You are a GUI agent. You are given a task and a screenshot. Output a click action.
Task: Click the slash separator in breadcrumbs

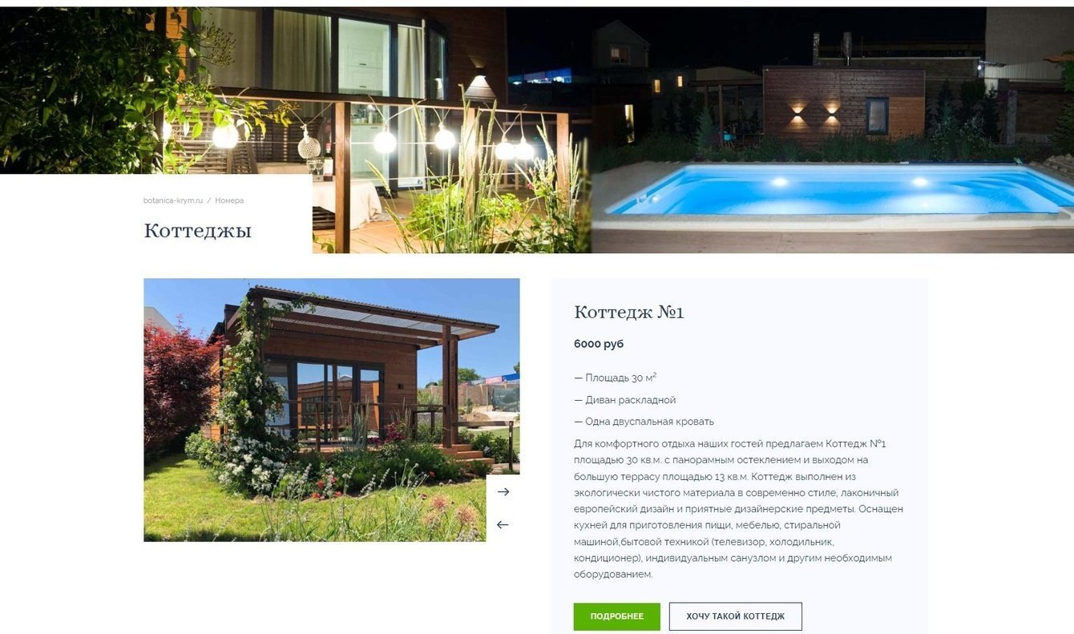click(209, 200)
